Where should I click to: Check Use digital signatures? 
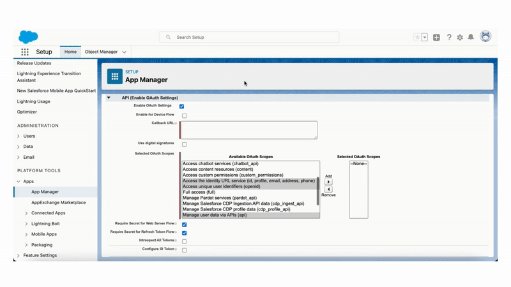(185, 145)
